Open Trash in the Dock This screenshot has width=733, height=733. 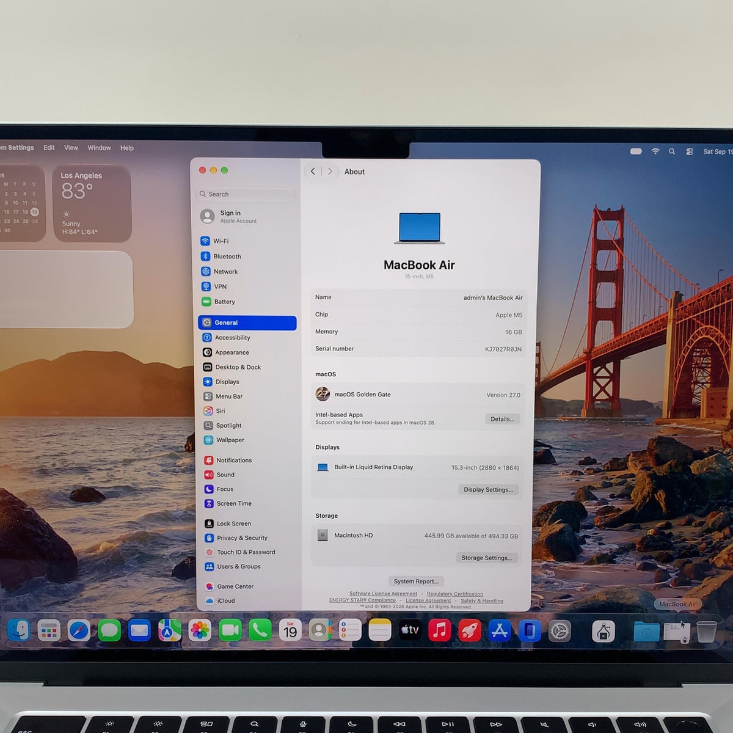point(706,632)
